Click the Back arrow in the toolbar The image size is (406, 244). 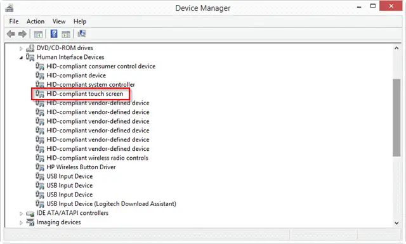(x=11, y=34)
